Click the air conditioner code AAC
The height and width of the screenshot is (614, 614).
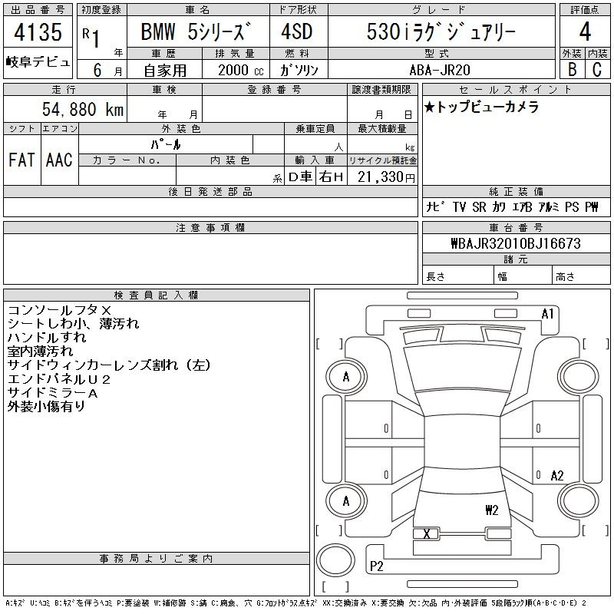(60, 160)
